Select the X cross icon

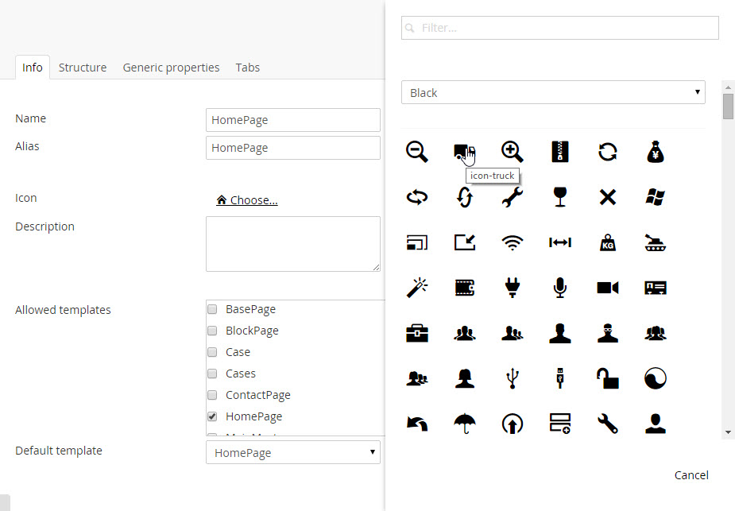click(608, 197)
